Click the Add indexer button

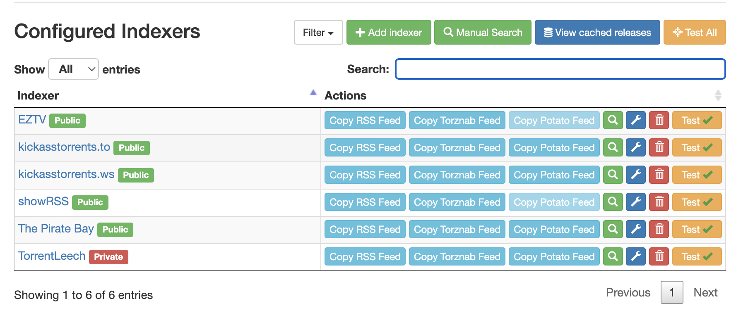click(388, 32)
